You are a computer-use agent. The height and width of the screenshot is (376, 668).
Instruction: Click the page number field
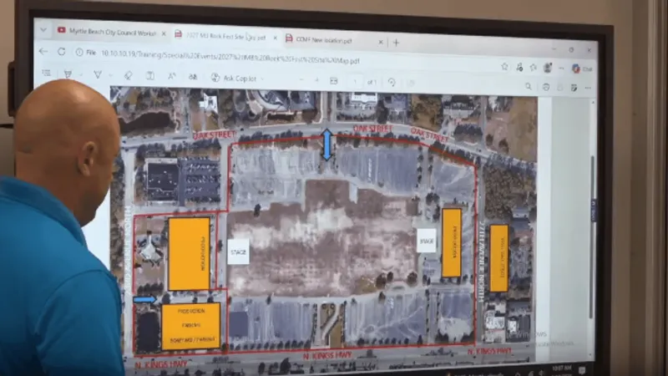(355, 81)
